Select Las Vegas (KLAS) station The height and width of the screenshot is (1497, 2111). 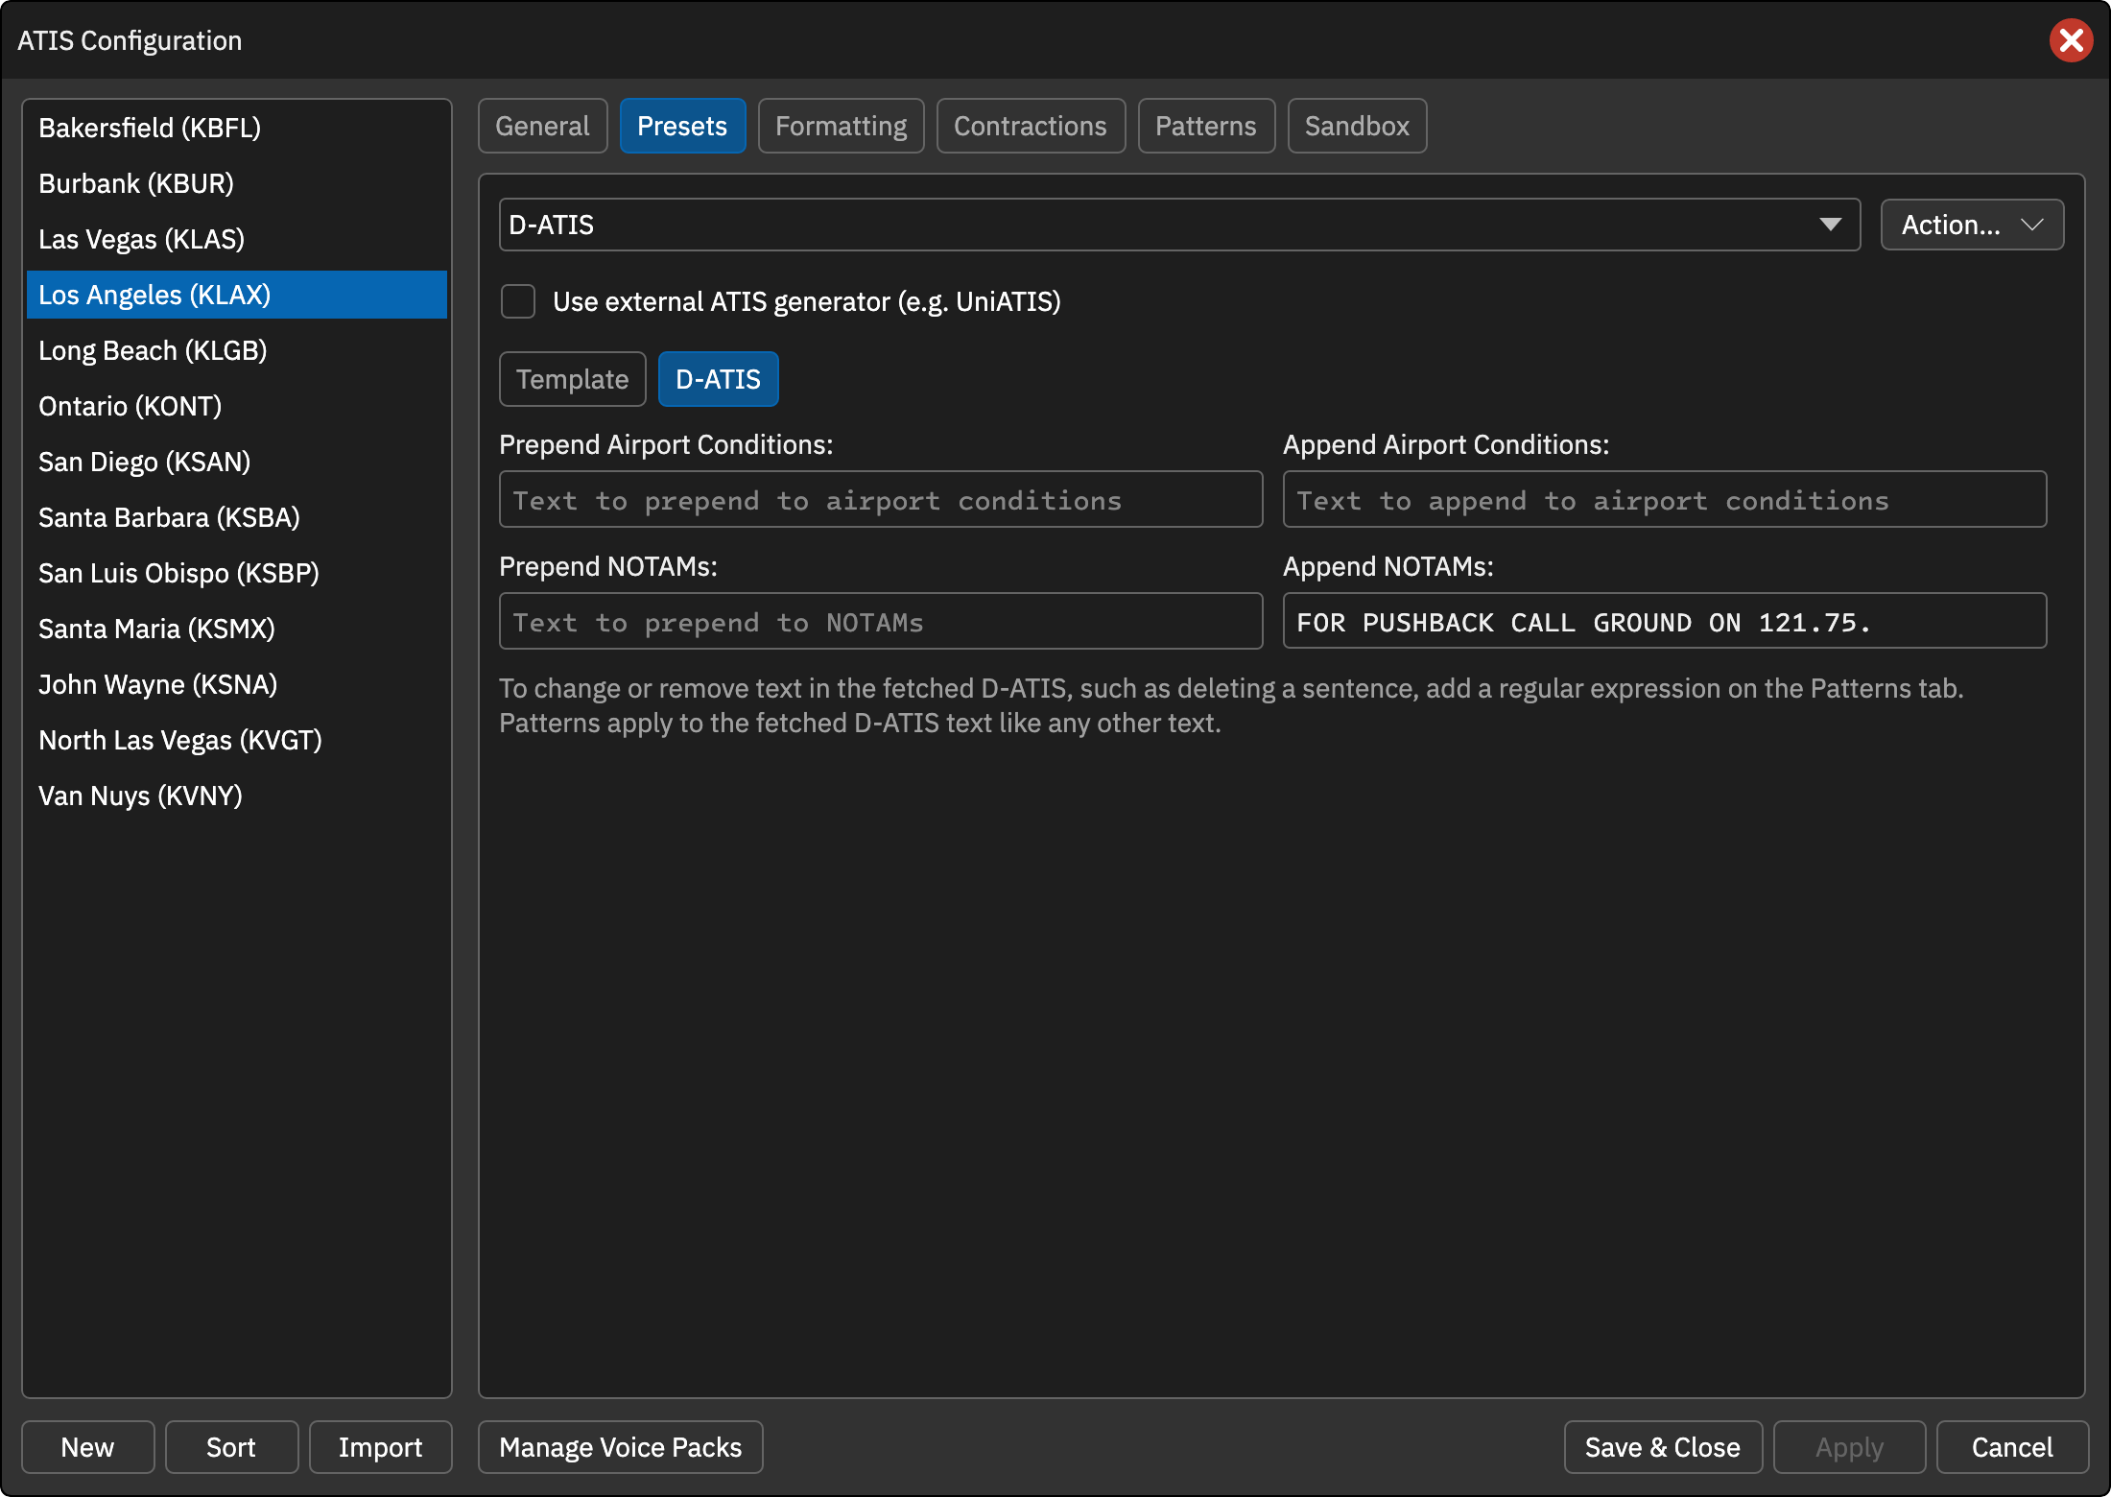coord(237,239)
